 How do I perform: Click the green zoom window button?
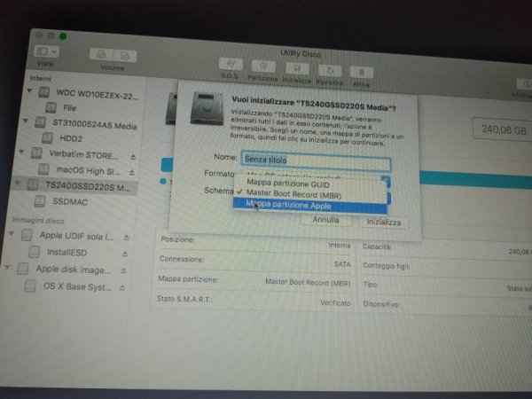(x=63, y=36)
